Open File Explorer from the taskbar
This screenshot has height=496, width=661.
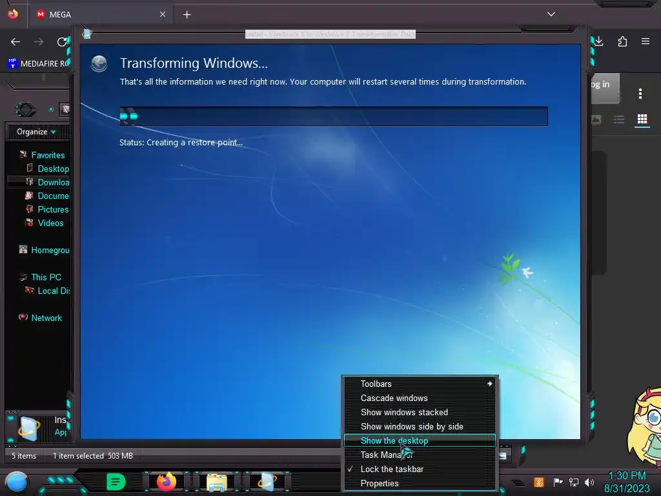tap(217, 482)
